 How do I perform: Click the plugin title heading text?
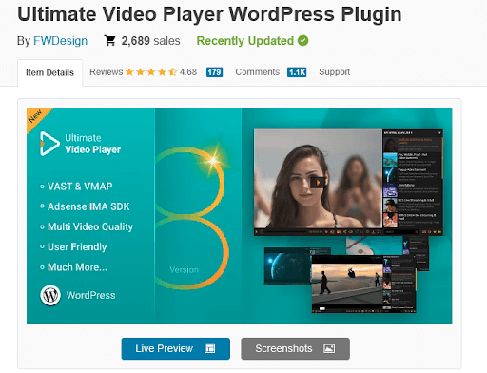tap(209, 14)
